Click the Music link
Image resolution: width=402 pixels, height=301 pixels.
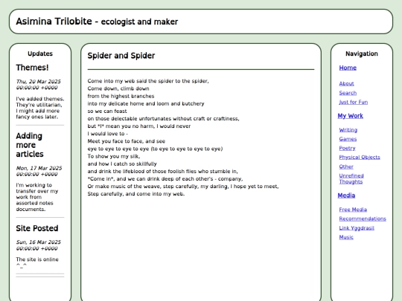click(x=346, y=237)
